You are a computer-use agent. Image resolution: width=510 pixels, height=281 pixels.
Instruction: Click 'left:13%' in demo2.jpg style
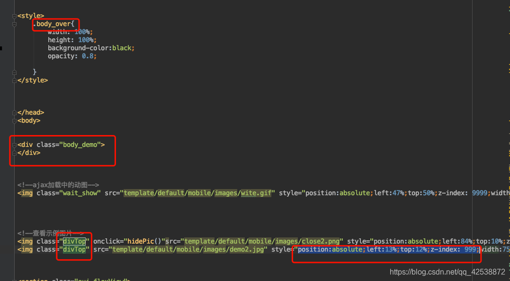tap(382, 249)
